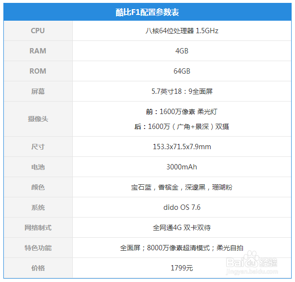Viewport: 295px width, 282px height.
Task: Click the 颜色 row label
Action: pyautogui.click(x=38, y=187)
